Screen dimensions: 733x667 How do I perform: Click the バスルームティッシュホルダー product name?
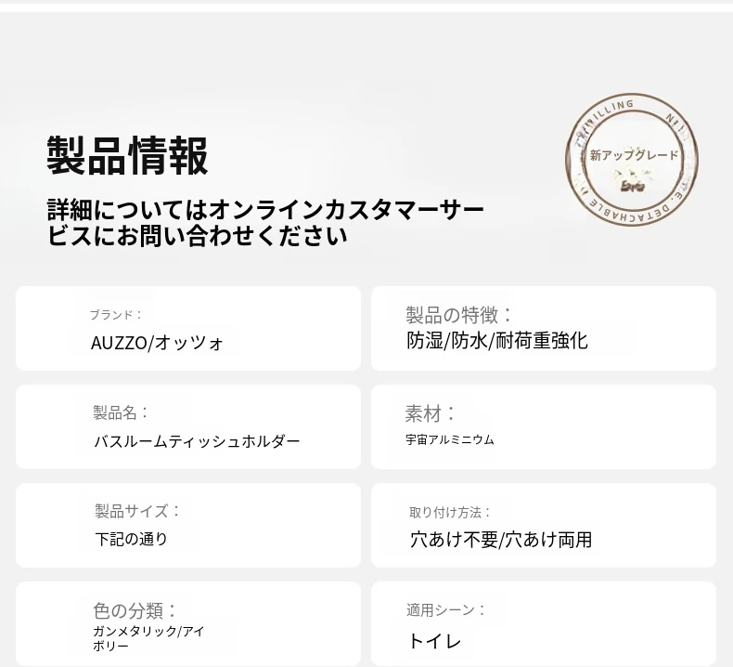click(x=197, y=441)
